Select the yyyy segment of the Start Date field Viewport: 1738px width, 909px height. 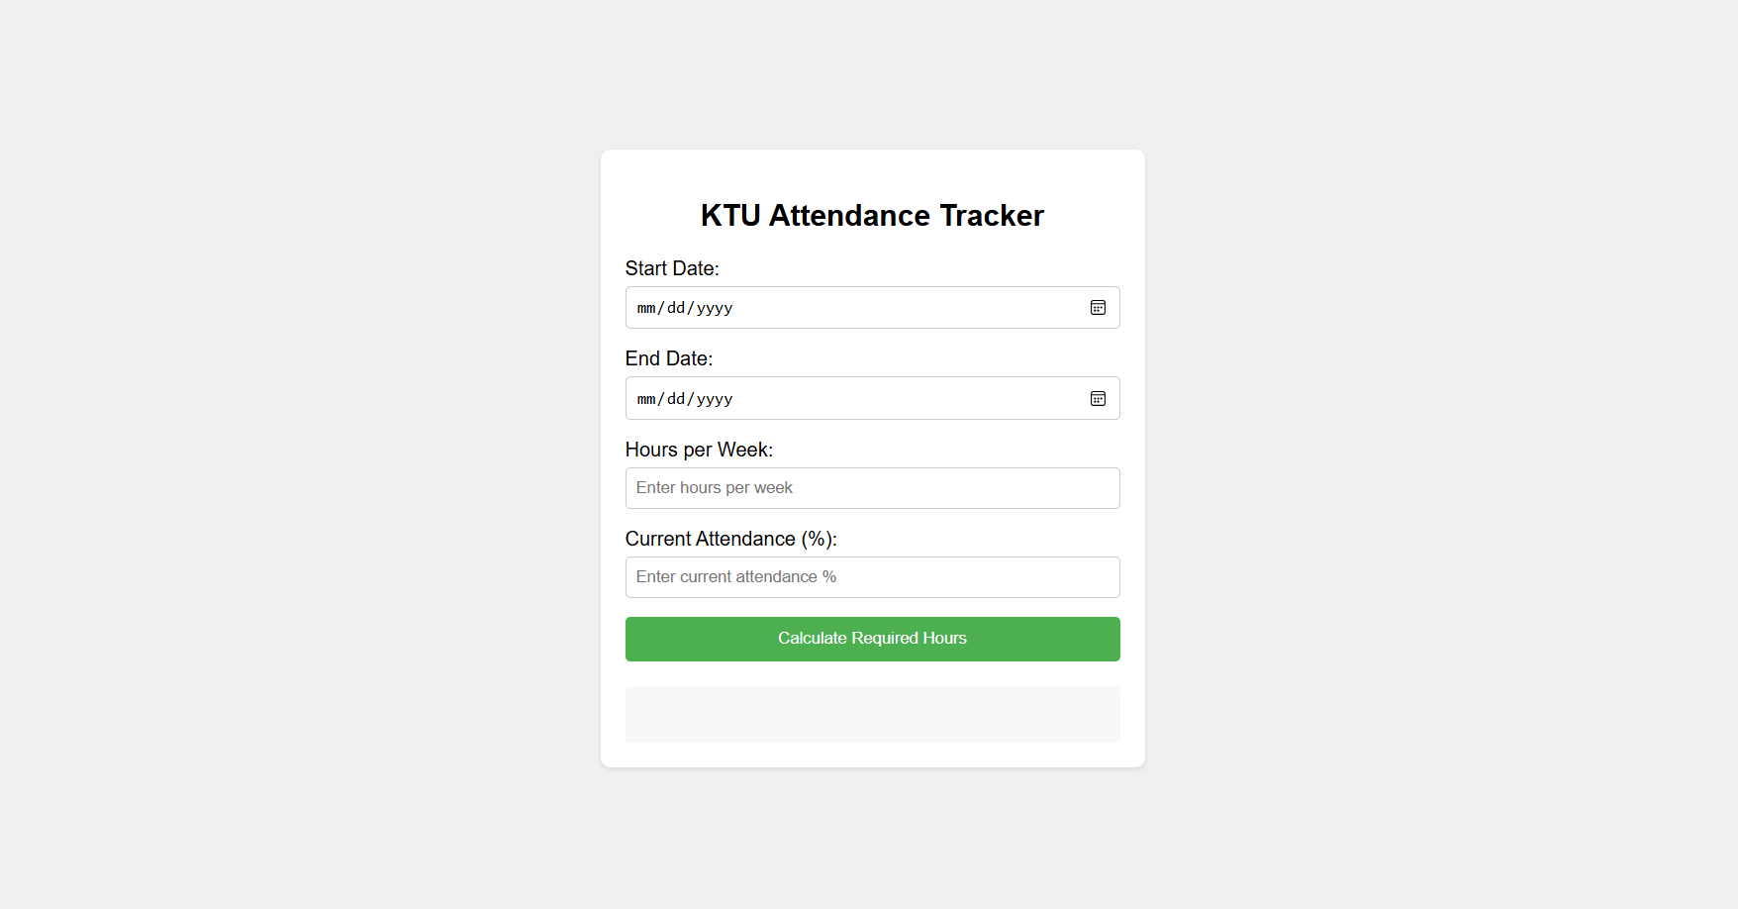pos(715,307)
